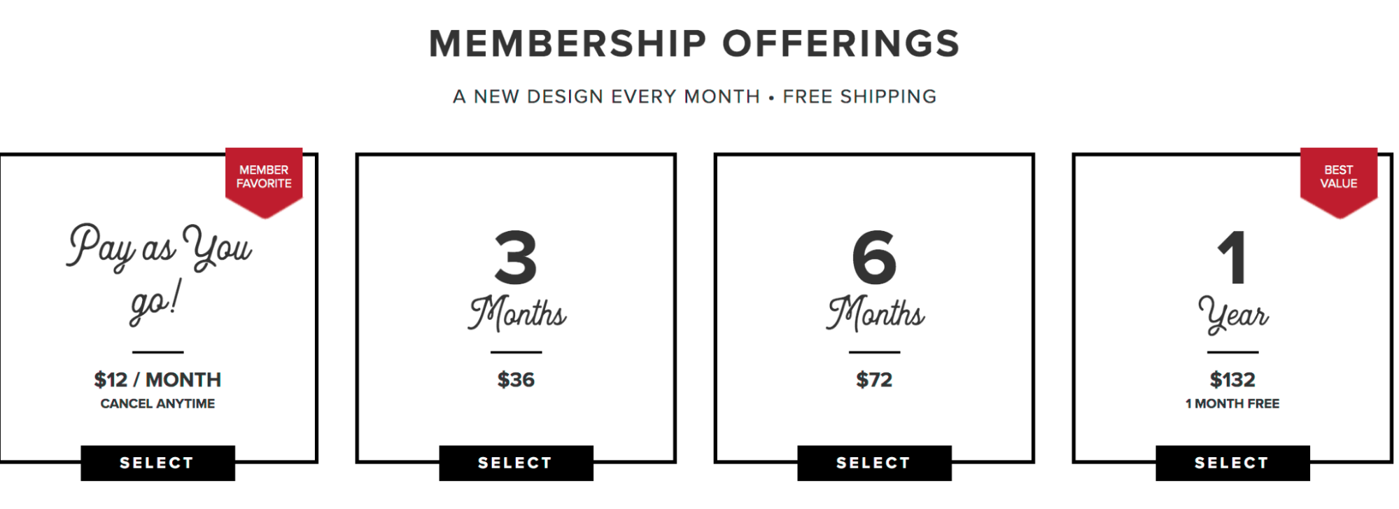Click the red Best Value ribbon badge
1399x509 pixels.
point(1338,178)
